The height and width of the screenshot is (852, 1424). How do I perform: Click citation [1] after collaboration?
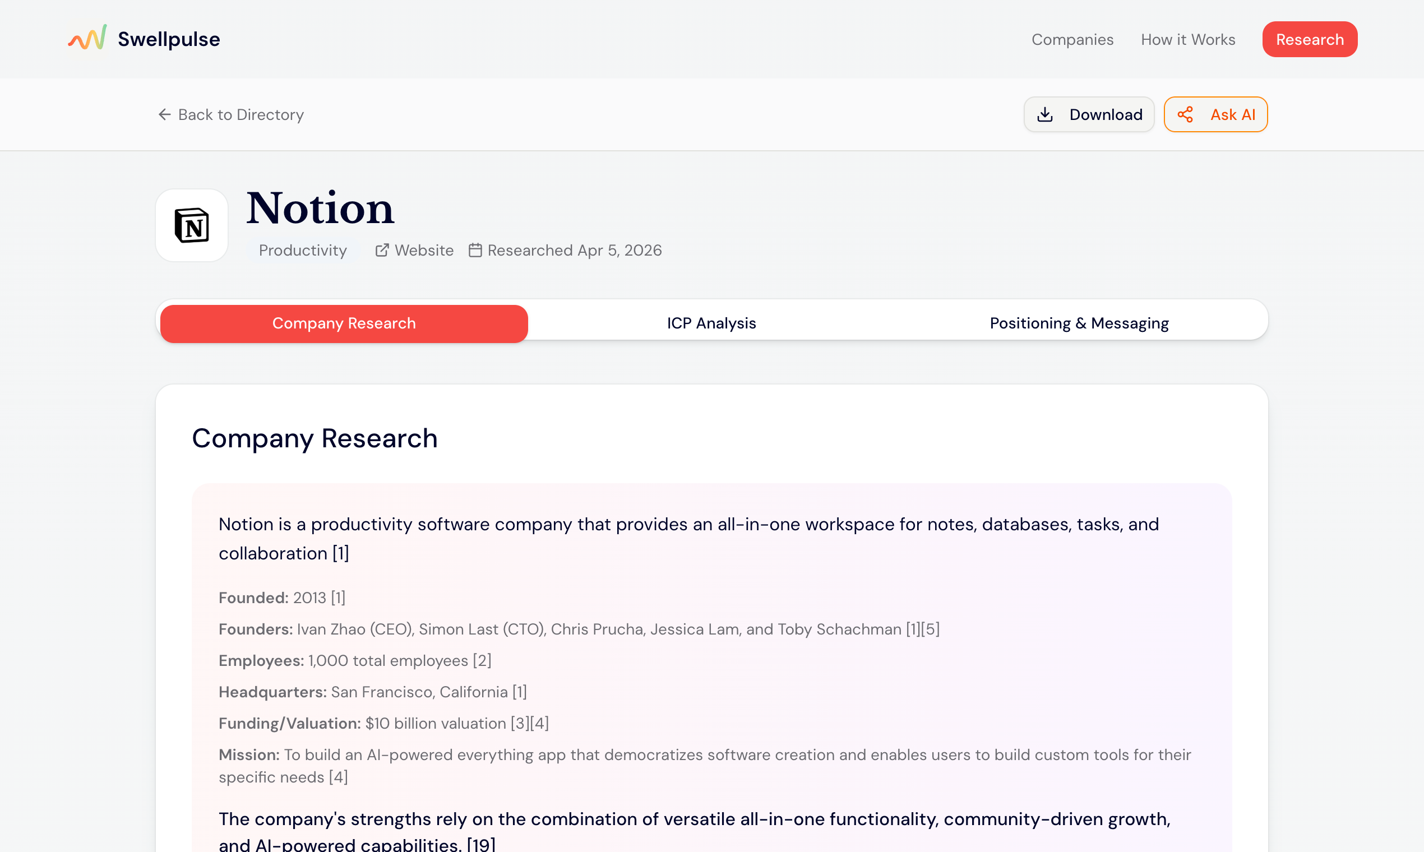340,553
